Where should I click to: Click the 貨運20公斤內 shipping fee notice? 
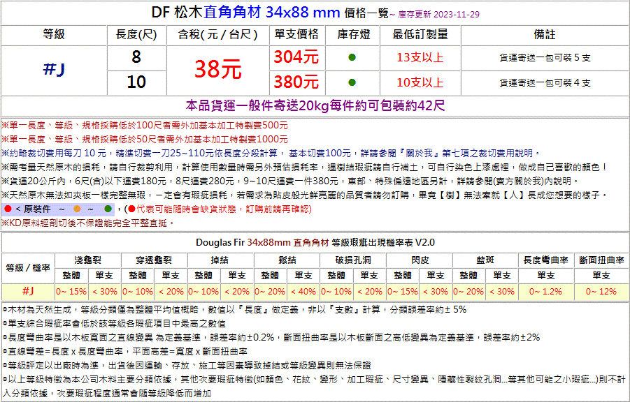coord(290,181)
